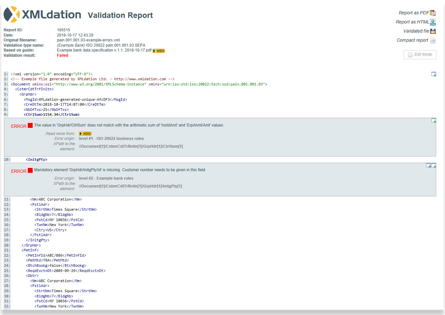Click window icon above the XML listing

coord(434,74)
